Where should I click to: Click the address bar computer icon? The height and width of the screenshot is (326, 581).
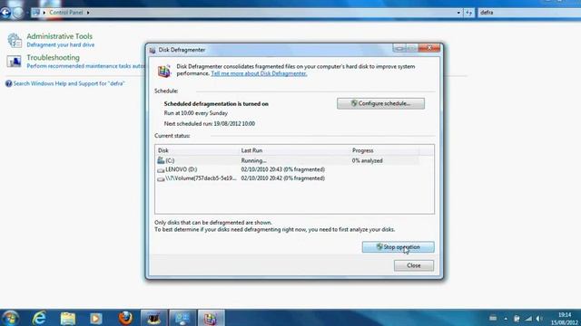[36, 13]
